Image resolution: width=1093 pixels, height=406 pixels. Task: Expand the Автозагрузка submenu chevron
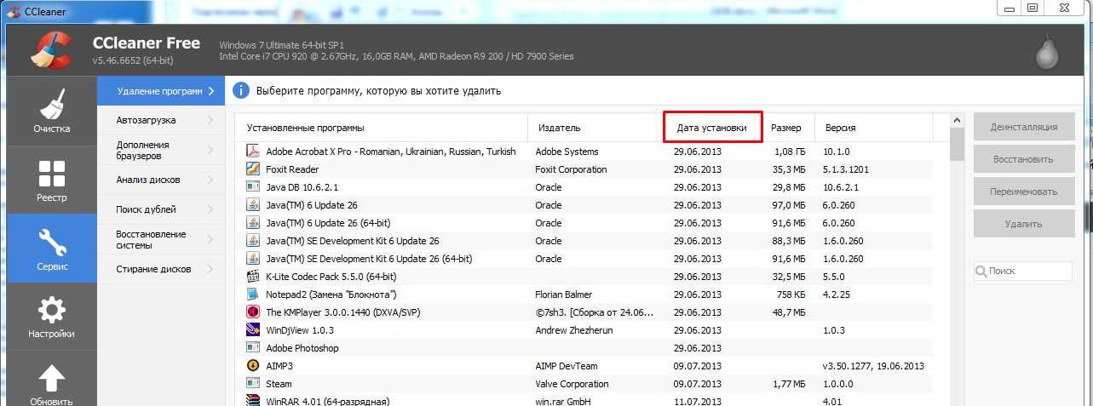(210, 121)
